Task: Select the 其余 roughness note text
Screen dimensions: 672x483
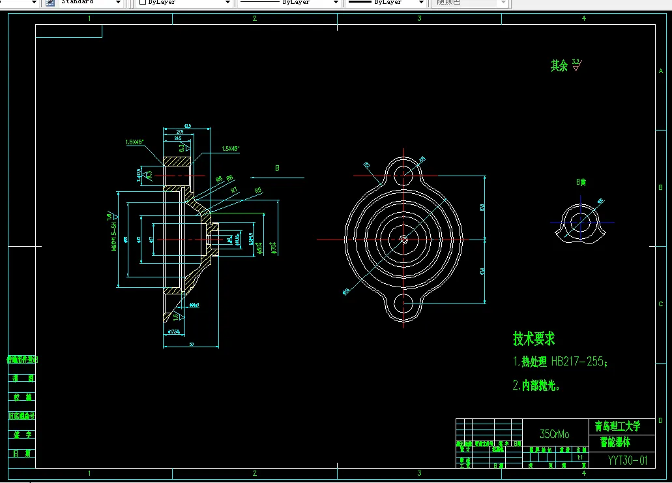Action: click(x=559, y=65)
